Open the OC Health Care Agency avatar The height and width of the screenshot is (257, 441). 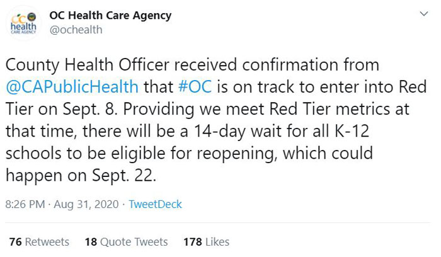24,23
